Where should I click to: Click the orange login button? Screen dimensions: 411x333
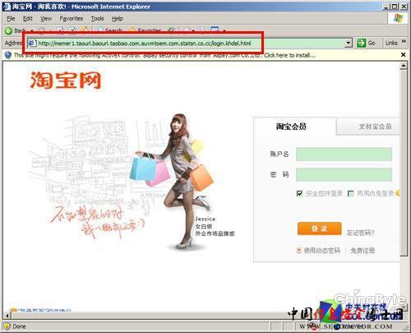(320, 229)
